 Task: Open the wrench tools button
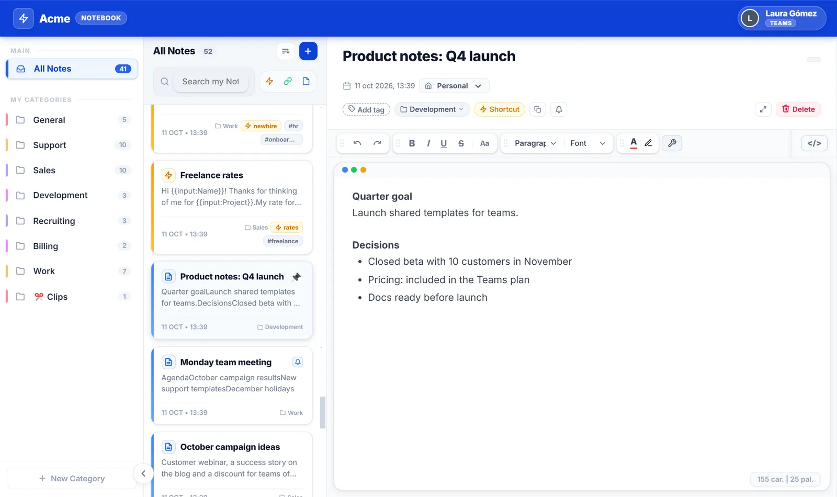[672, 143]
